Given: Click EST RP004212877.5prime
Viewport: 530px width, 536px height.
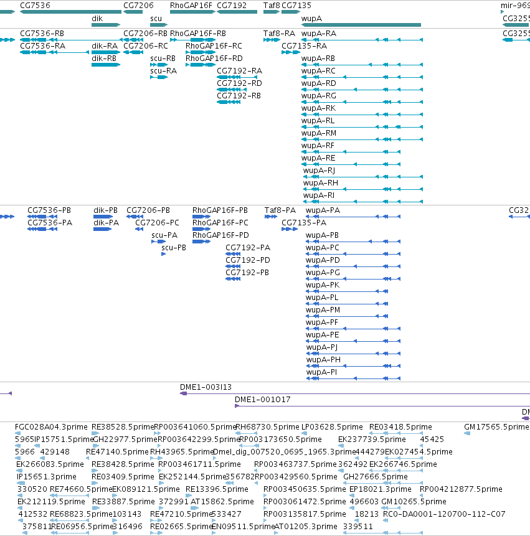Looking at the screenshot, I should click(x=461, y=489).
